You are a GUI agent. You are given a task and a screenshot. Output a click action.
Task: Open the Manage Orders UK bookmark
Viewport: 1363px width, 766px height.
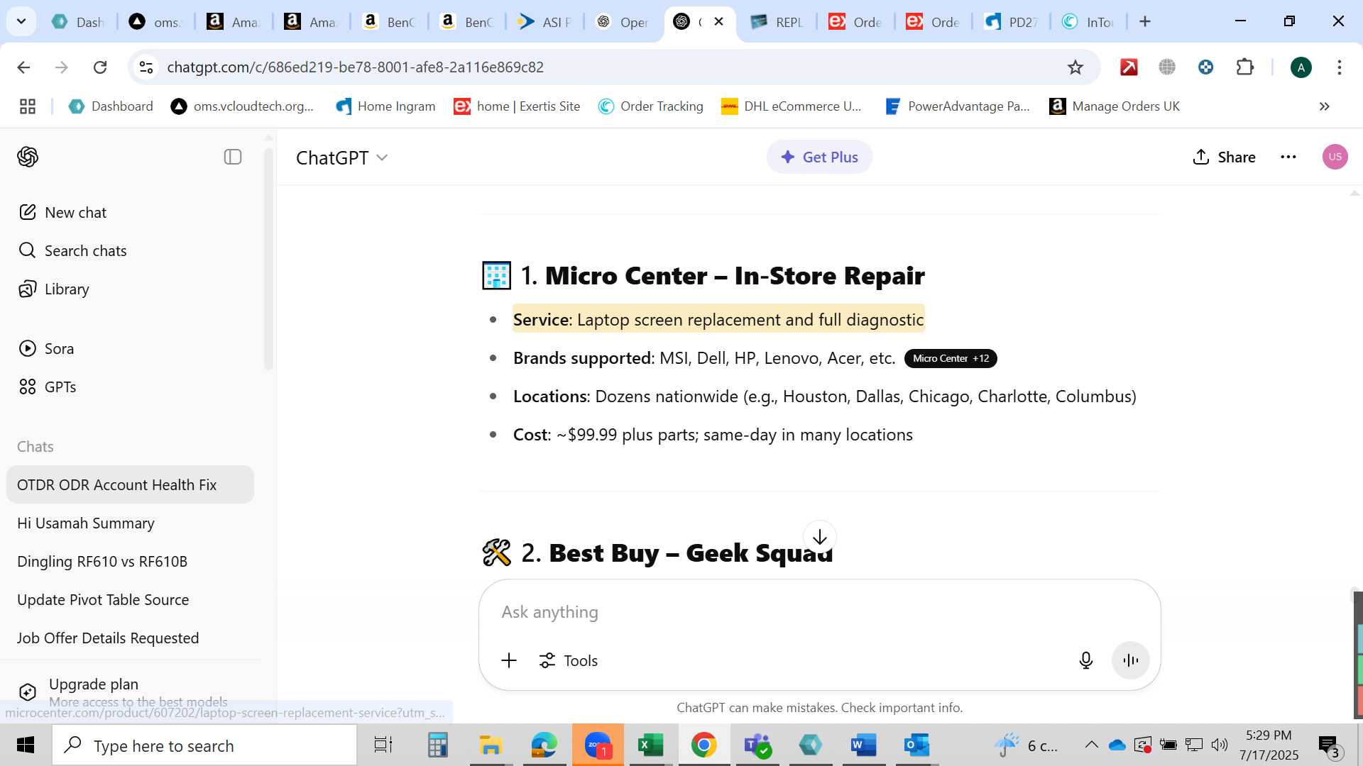point(1115,106)
